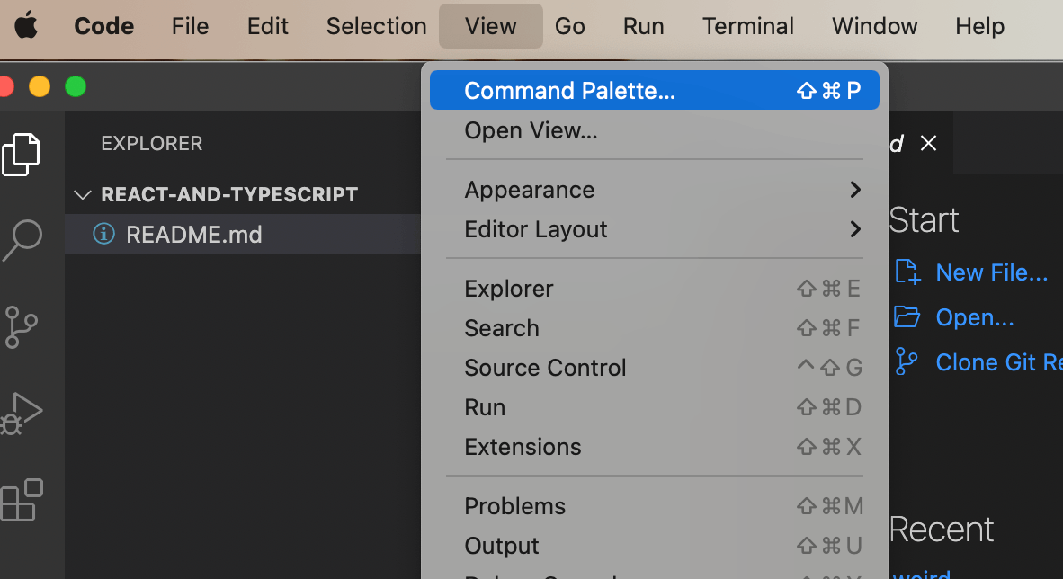Close the View menu bar item
The height and width of the screenshot is (579, 1063).
coord(491,26)
